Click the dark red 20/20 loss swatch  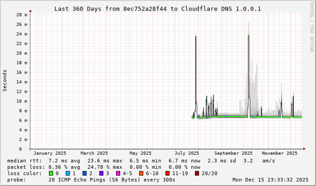click(x=197, y=173)
